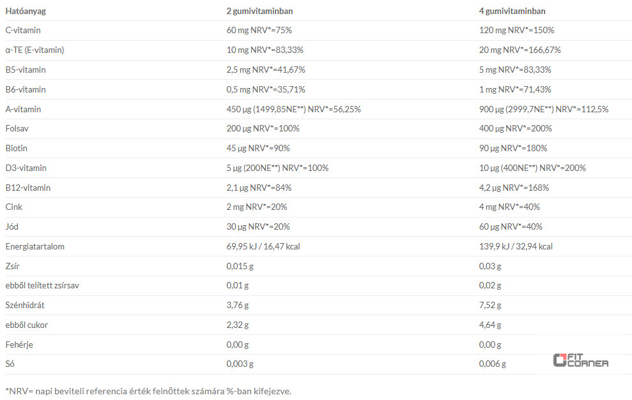Select the C-vitamin row label

pyautogui.click(x=23, y=30)
